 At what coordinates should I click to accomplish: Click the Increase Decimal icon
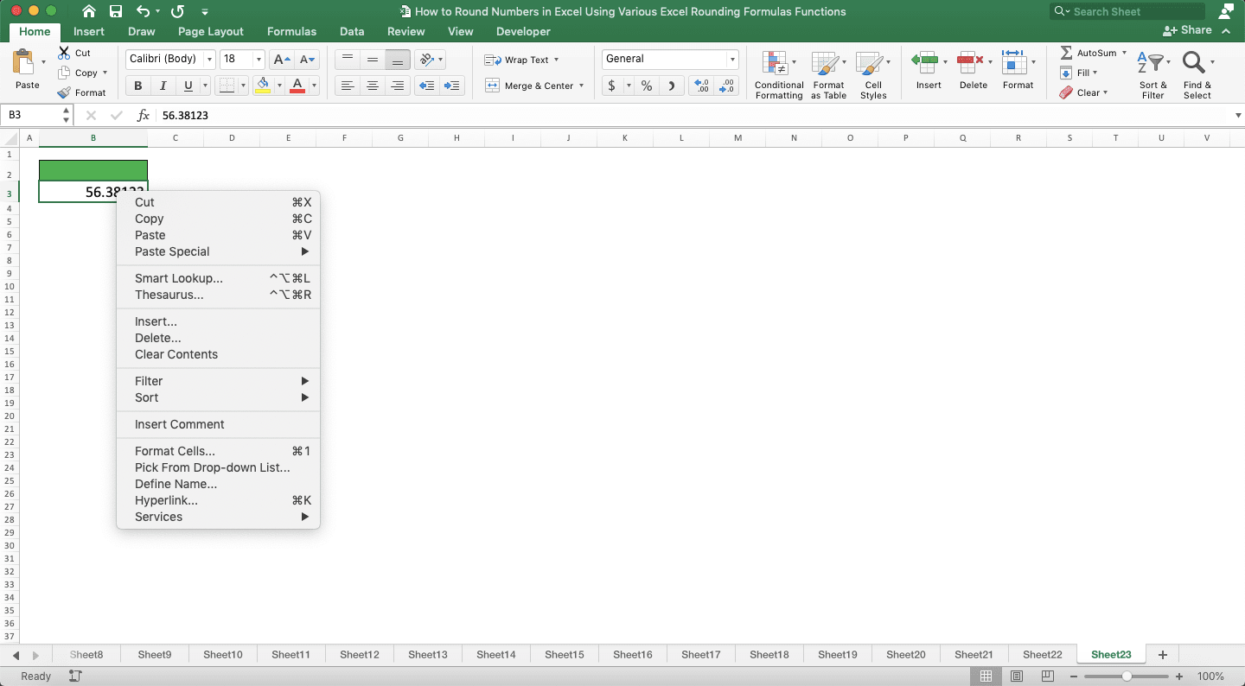[x=699, y=86]
